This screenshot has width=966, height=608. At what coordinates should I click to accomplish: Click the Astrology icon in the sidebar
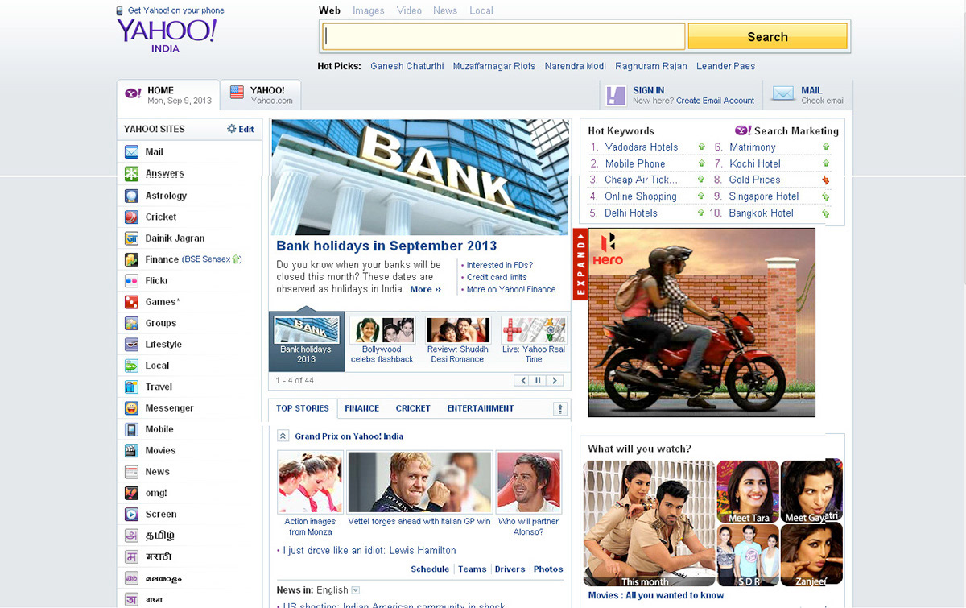coord(131,196)
